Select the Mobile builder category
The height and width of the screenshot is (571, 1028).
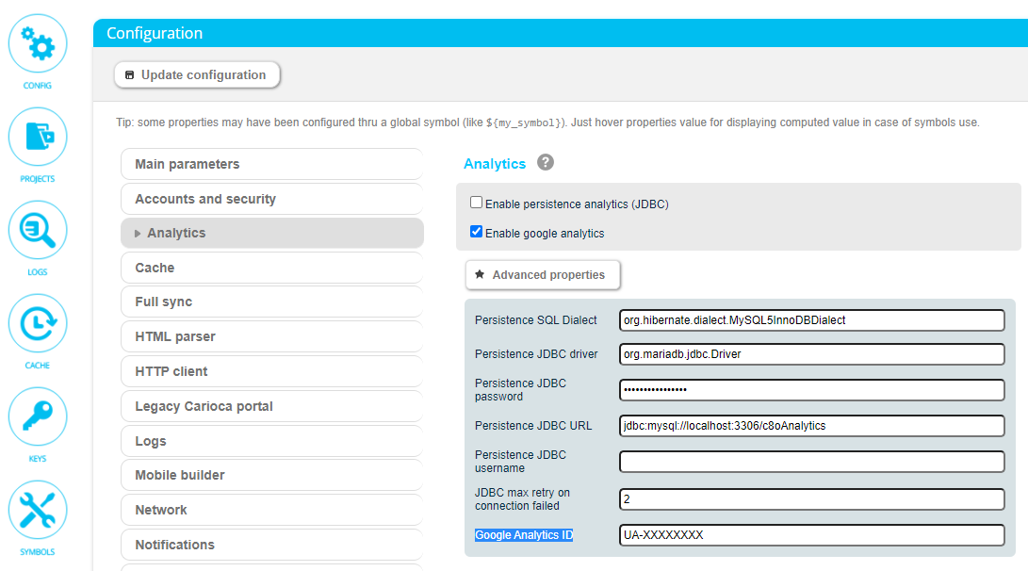click(x=271, y=475)
